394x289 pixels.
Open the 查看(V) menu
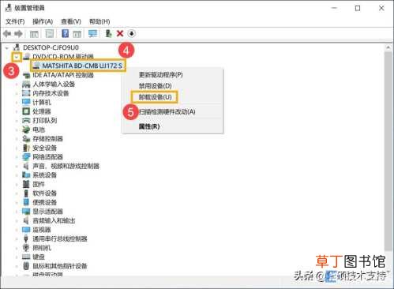point(71,21)
